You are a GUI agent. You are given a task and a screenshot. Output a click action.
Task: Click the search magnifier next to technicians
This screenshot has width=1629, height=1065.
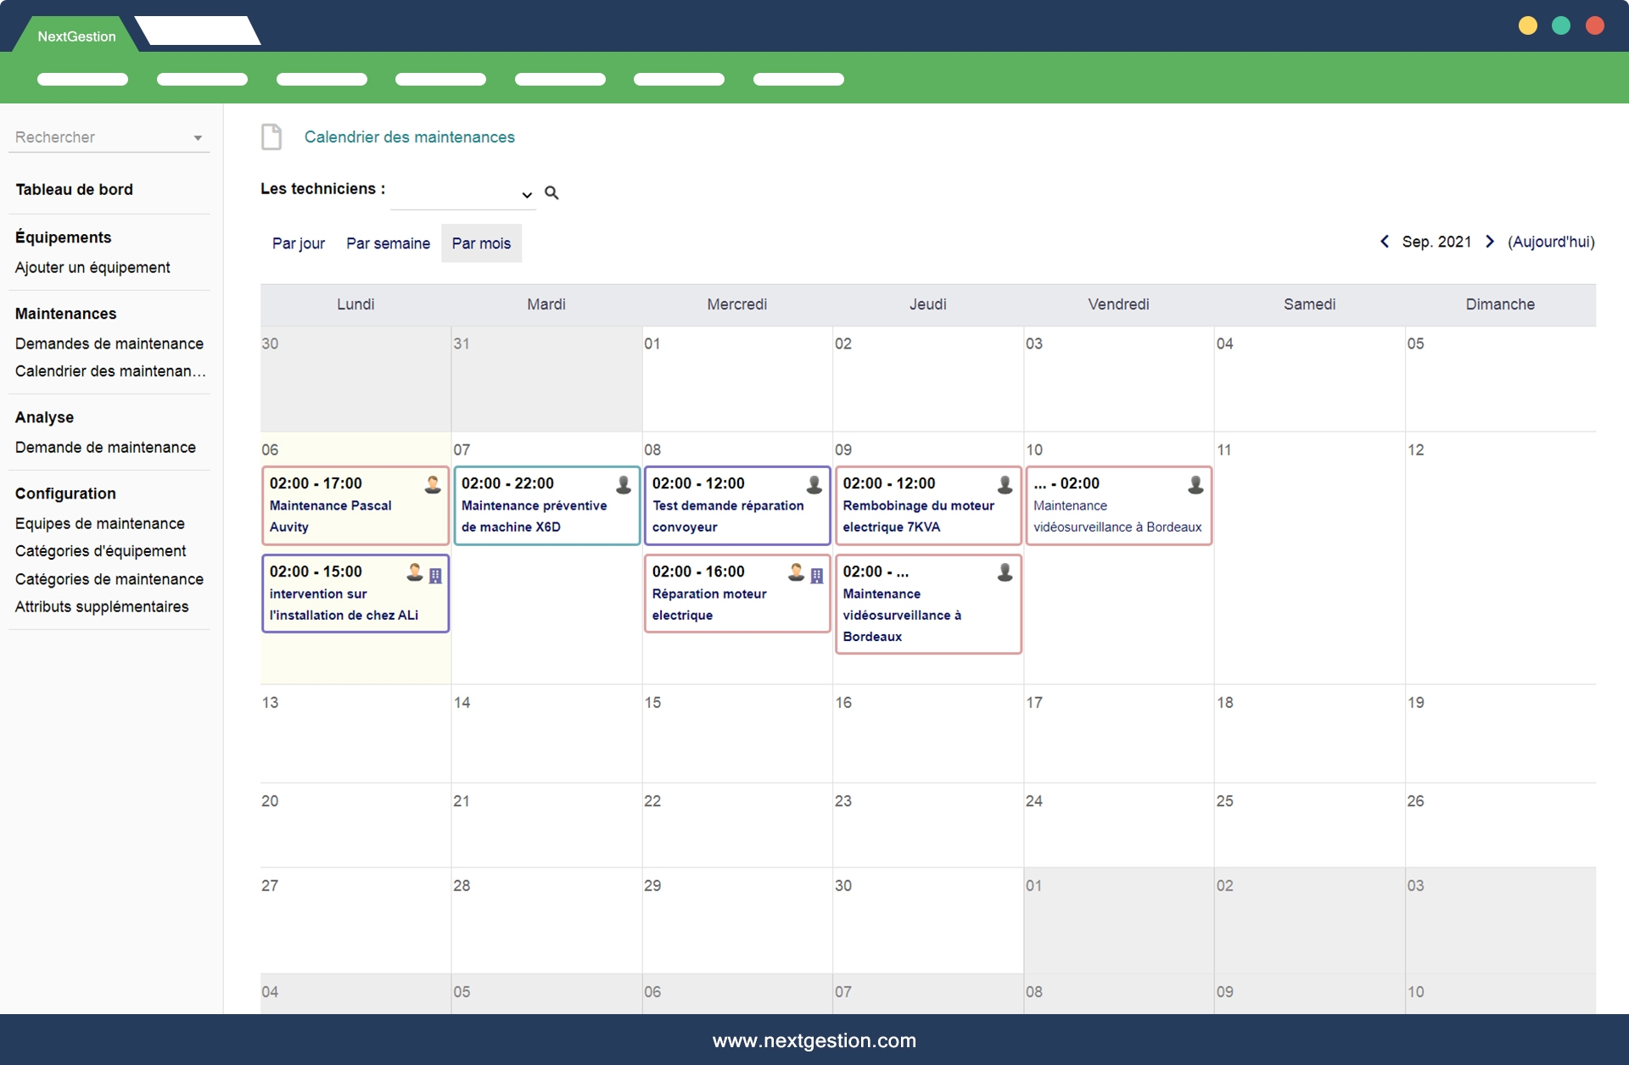pos(551,193)
